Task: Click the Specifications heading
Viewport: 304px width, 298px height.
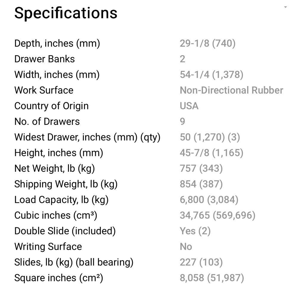Action: (x=66, y=13)
